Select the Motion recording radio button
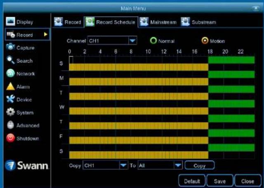264x188 pixels. (205, 40)
